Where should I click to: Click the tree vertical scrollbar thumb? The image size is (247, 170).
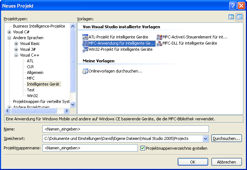(73, 61)
